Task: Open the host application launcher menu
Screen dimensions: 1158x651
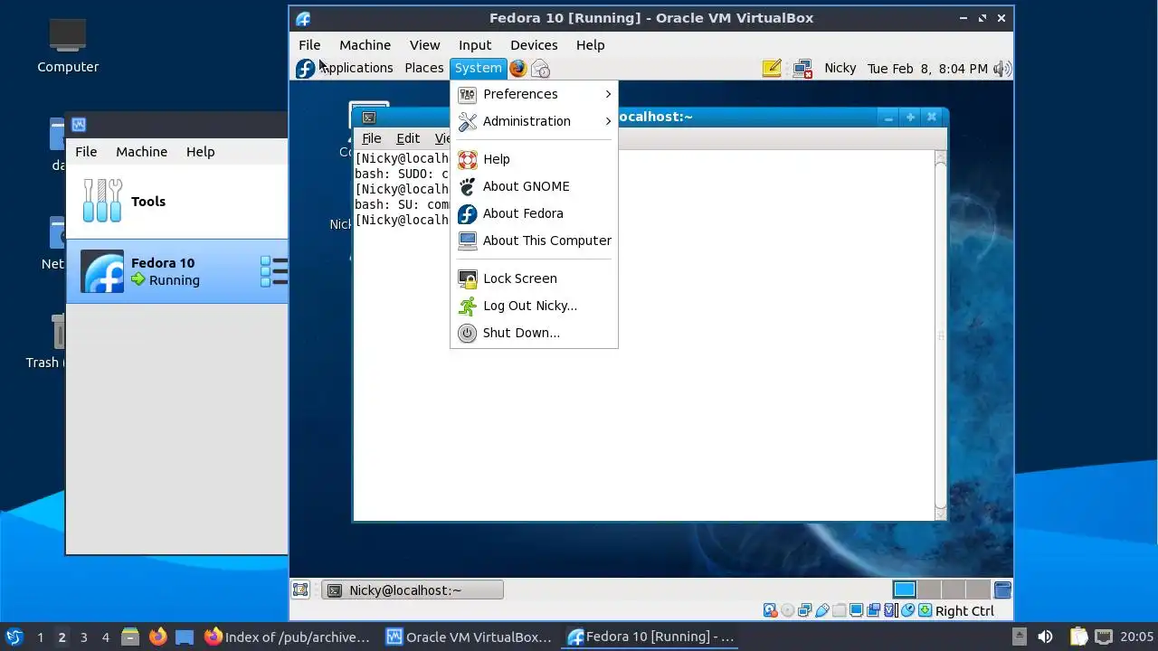Action: (x=14, y=637)
